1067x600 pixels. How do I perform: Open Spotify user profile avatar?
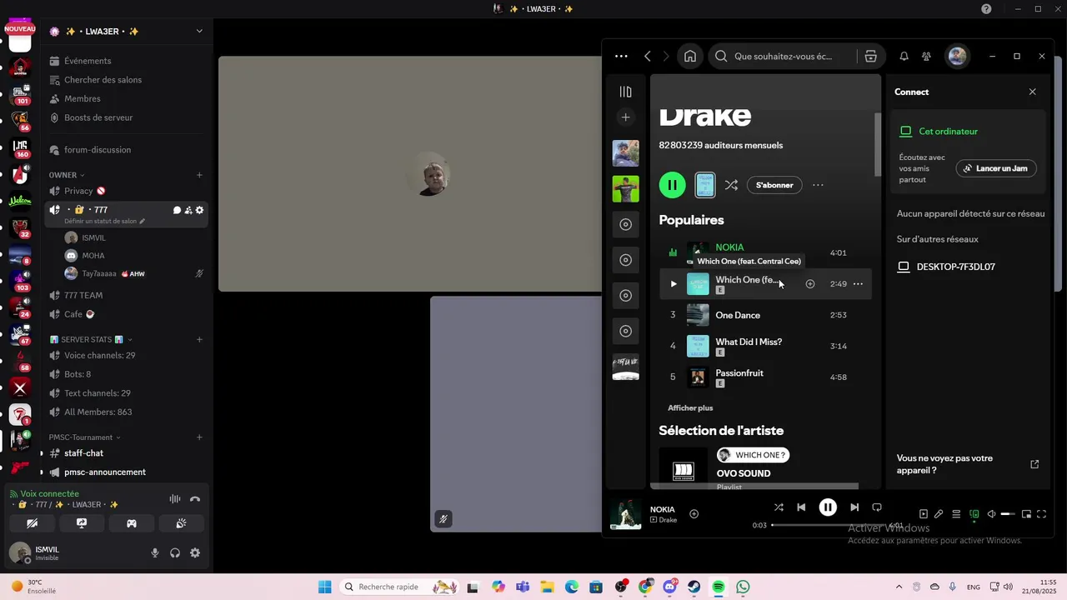pyautogui.click(x=957, y=57)
